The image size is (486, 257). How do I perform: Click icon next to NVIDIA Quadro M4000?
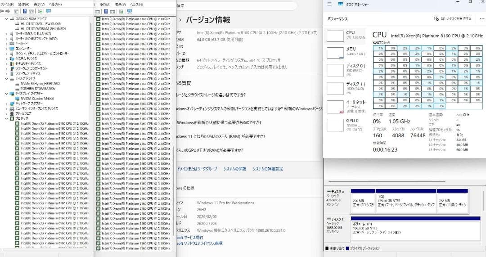point(18,99)
